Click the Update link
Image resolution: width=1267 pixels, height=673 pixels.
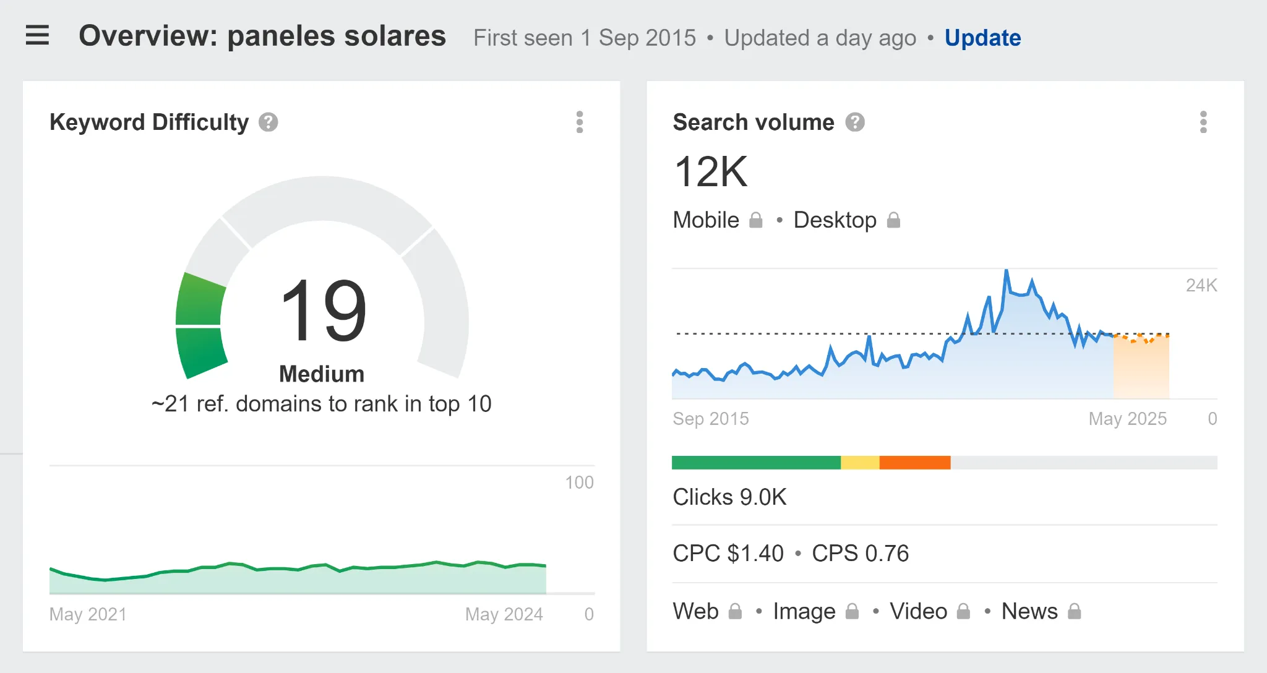(982, 38)
